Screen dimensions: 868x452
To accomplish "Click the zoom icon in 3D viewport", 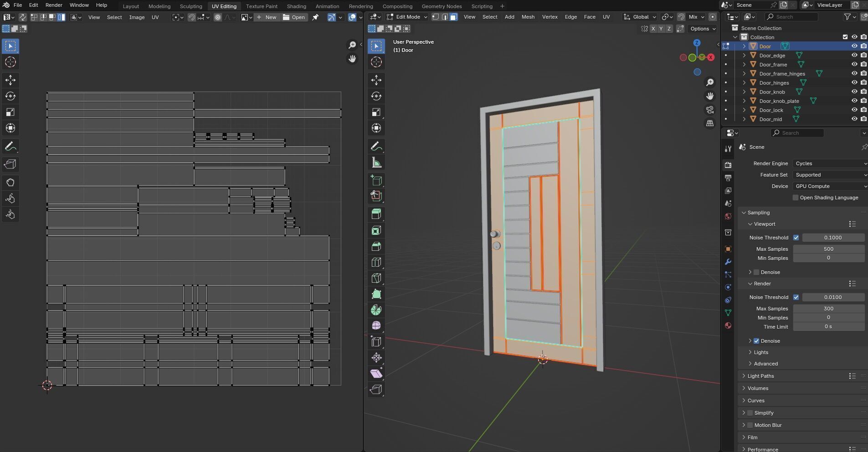I will (710, 82).
